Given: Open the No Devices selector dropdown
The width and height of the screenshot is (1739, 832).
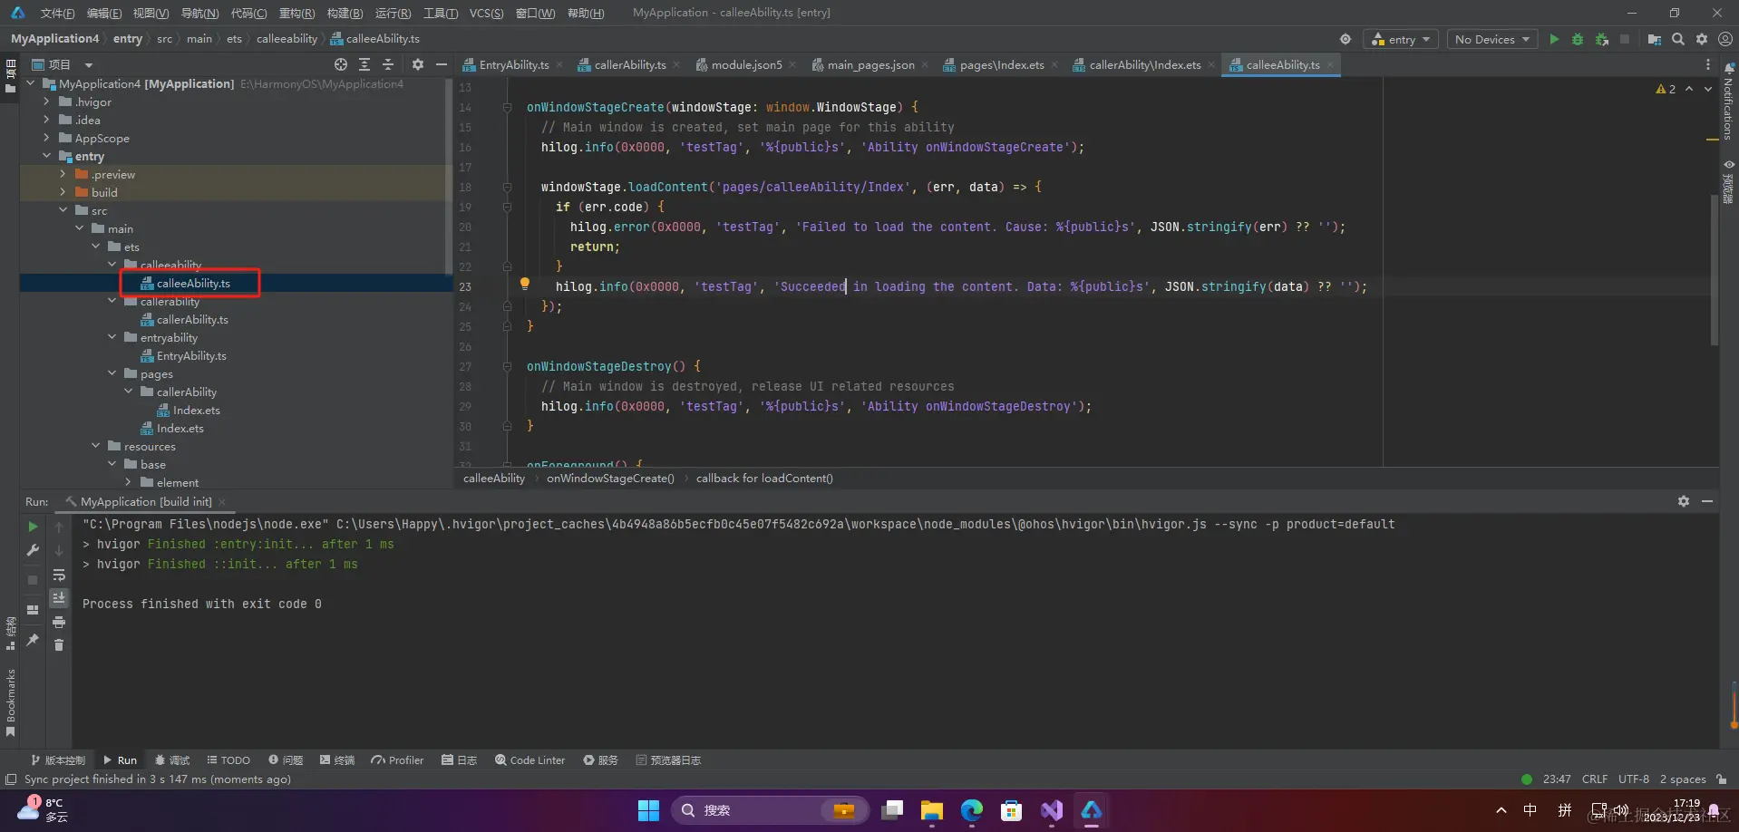Looking at the screenshot, I should pyautogui.click(x=1491, y=39).
